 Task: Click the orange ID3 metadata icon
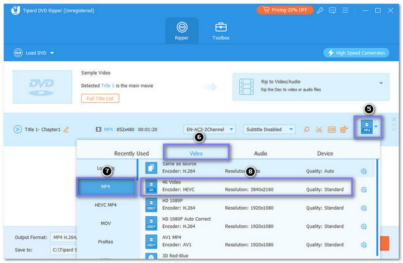point(331,129)
